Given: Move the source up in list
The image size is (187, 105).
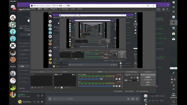Looking at the screenshot, I should click(x=65, y=87).
